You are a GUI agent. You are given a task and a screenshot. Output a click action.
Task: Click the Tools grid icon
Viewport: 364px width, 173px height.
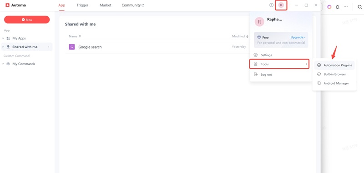pos(256,64)
